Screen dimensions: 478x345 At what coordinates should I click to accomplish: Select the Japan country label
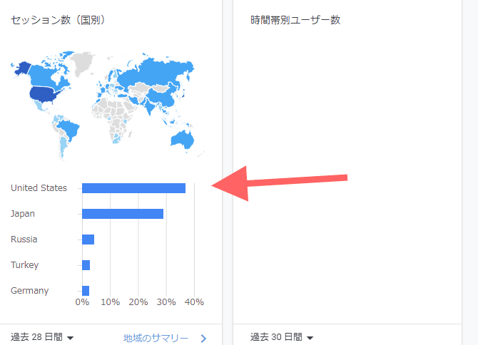(x=23, y=214)
